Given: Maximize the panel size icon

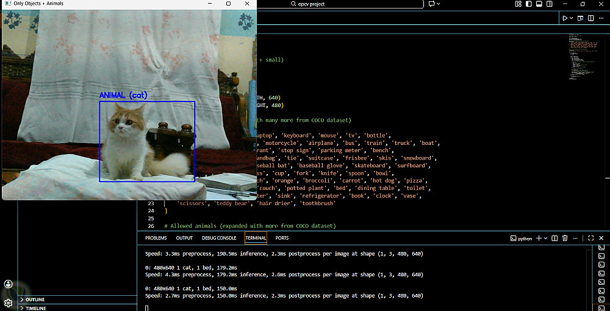Looking at the screenshot, I should (590, 238).
